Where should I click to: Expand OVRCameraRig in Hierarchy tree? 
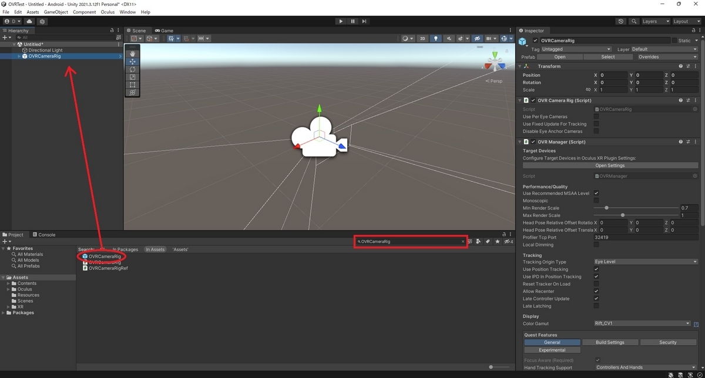[19, 56]
